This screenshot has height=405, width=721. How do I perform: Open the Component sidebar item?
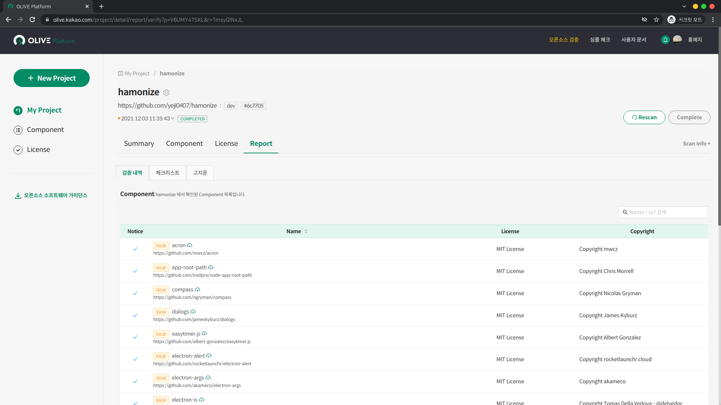click(x=45, y=130)
